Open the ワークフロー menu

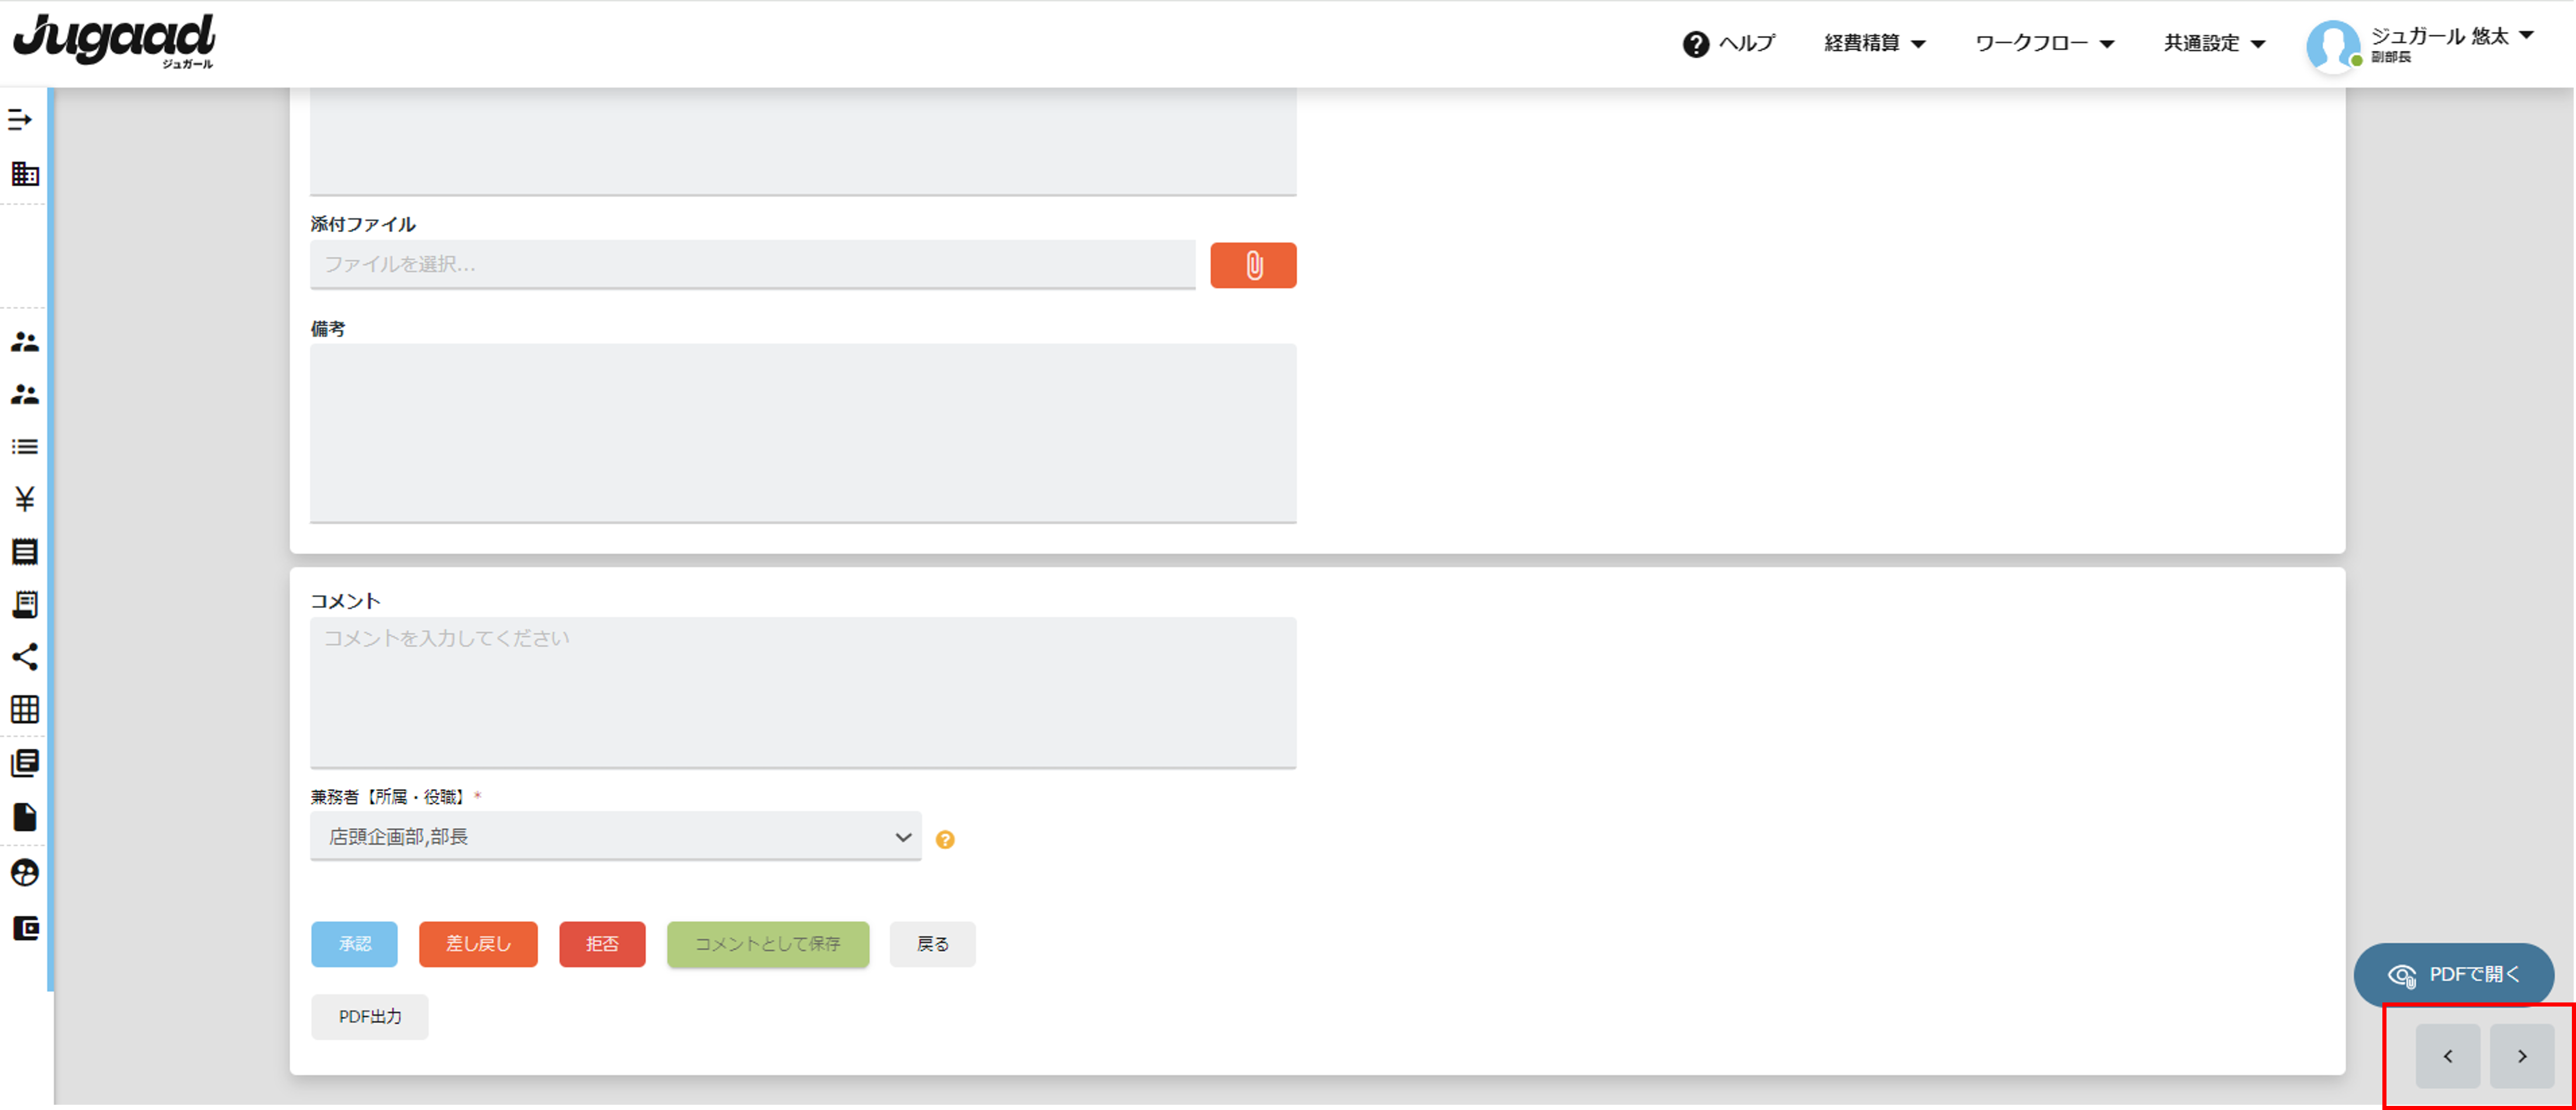(x=2044, y=43)
